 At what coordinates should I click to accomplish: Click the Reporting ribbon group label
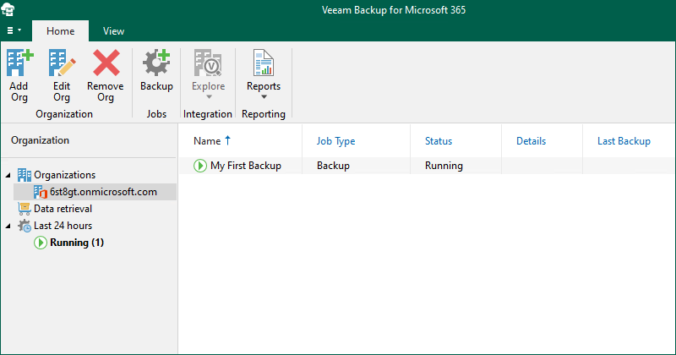(x=264, y=114)
